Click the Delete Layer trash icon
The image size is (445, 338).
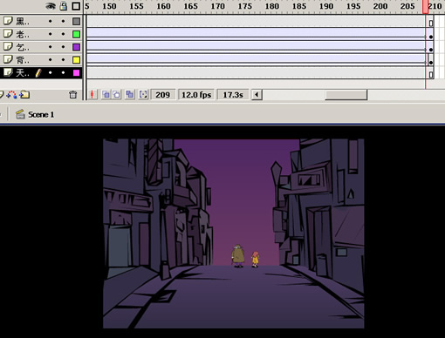tap(72, 95)
